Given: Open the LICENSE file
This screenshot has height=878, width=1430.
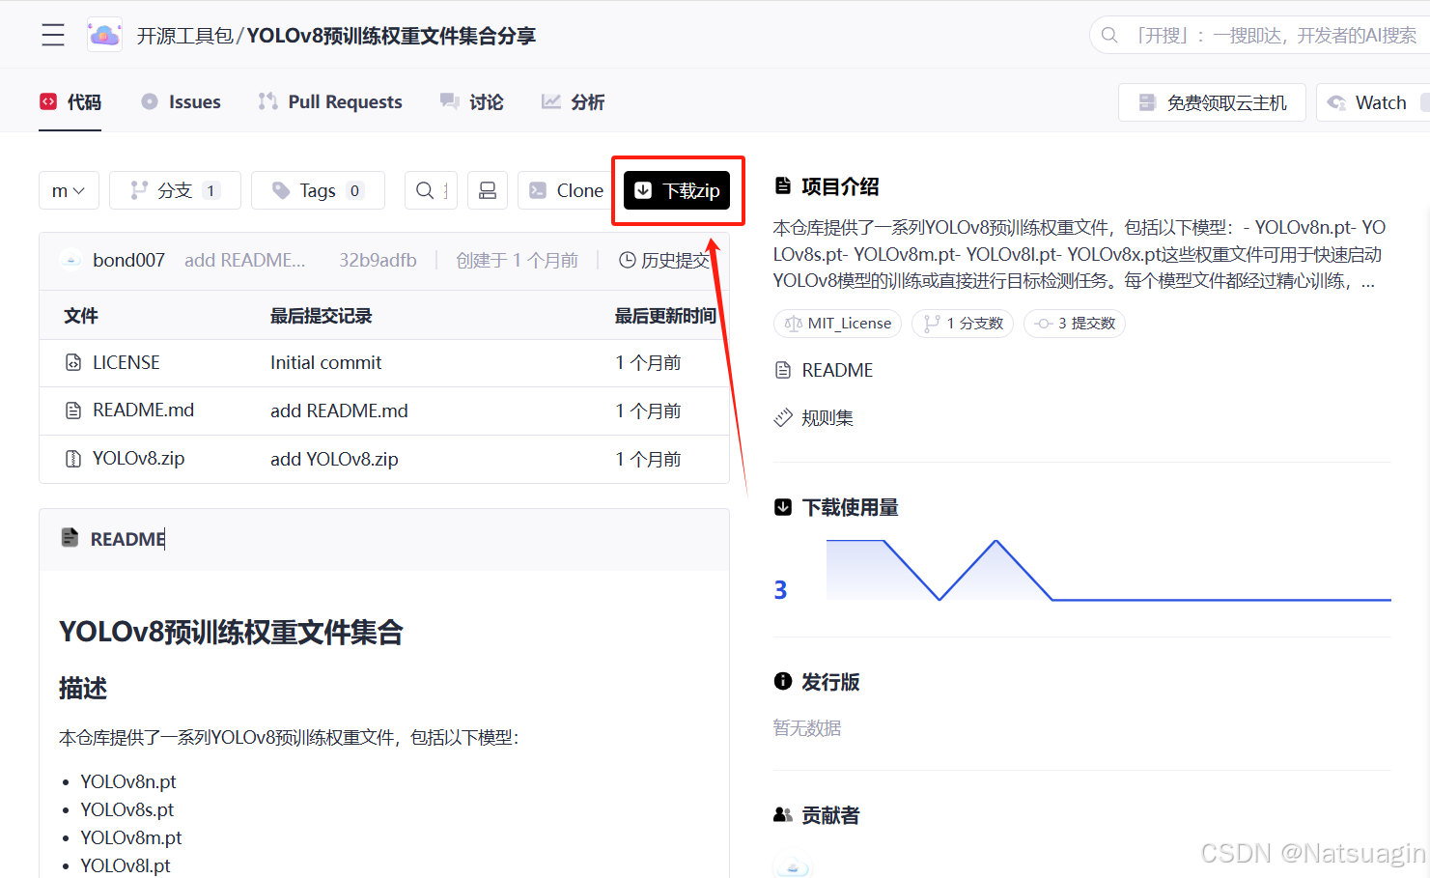Looking at the screenshot, I should point(126,363).
